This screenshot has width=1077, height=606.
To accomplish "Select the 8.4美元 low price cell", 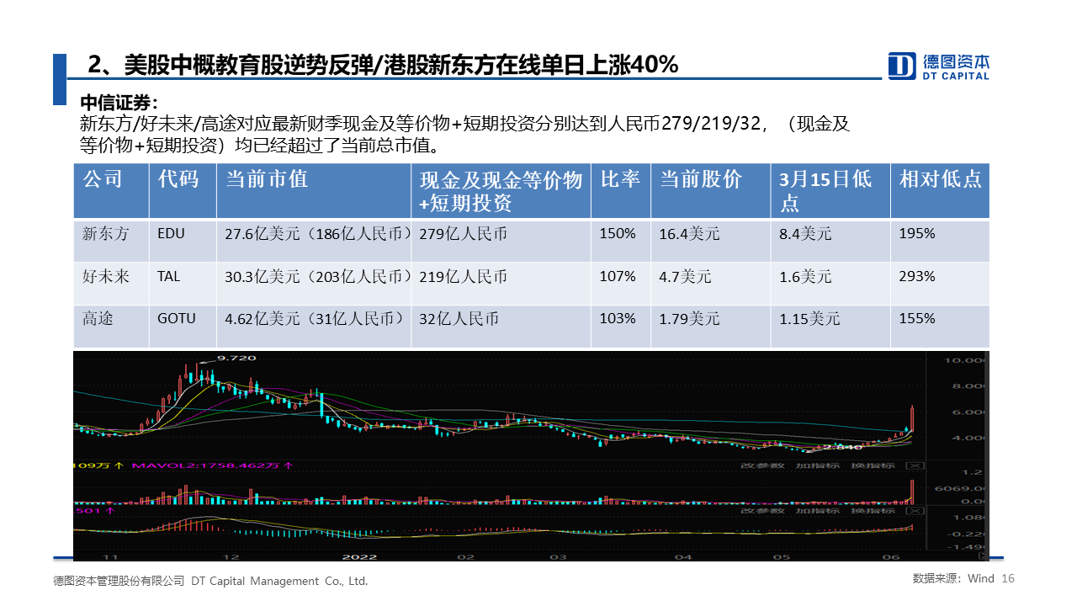I will [x=830, y=240].
